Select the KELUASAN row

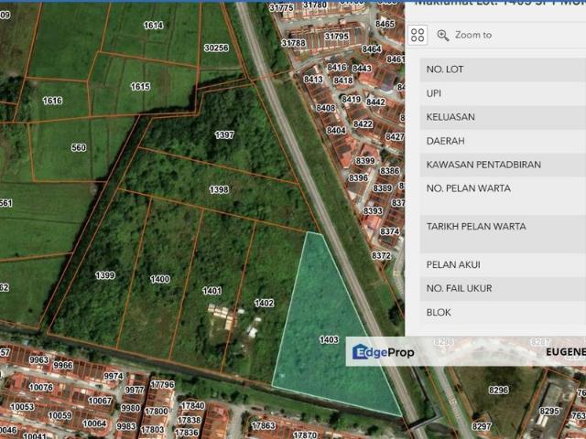coord(503,117)
